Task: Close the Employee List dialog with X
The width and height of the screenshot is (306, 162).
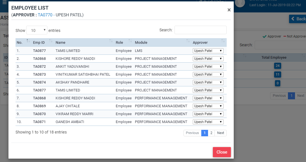Action: 229,10
